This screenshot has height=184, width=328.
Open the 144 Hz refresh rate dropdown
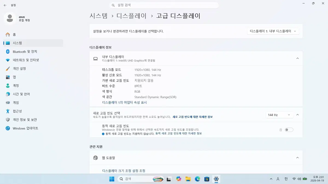[x=279, y=115]
